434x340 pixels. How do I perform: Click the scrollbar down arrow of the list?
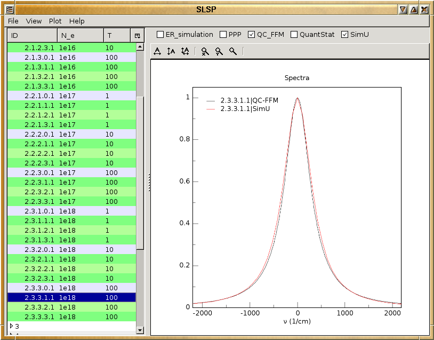point(140,330)
